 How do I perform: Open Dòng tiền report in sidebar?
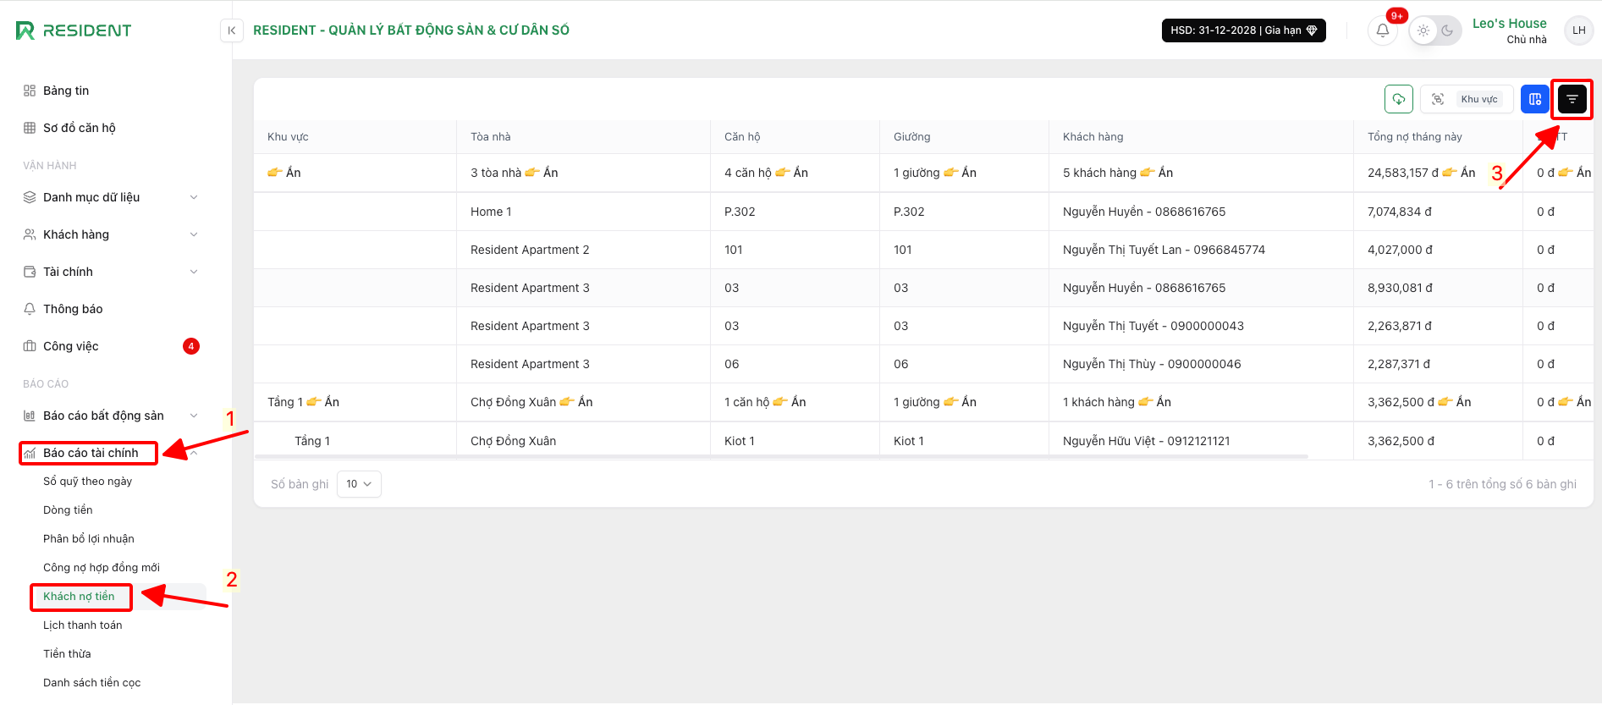68,510
